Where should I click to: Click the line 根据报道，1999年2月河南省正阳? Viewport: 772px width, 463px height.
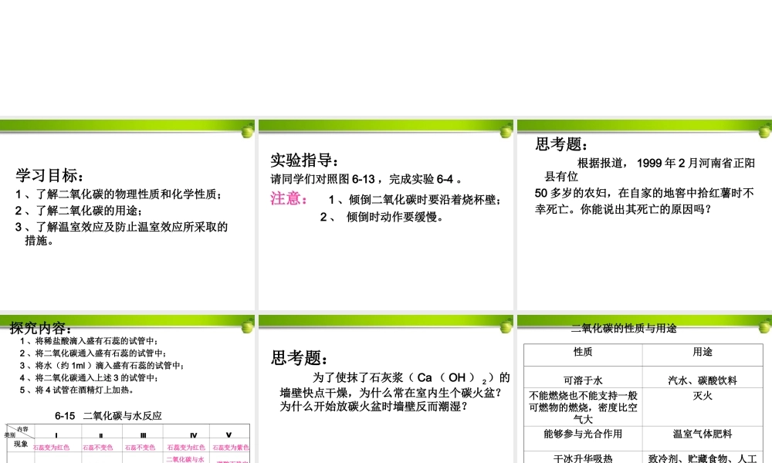click(x=666, y=163)
